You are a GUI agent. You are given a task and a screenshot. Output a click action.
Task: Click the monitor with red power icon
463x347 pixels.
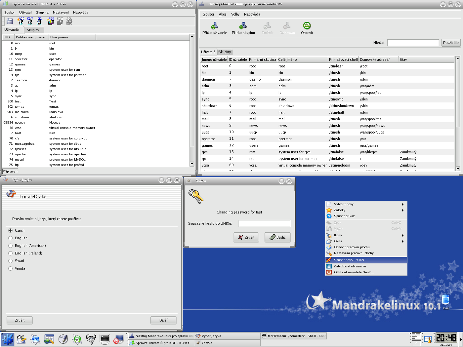(118, 339)
